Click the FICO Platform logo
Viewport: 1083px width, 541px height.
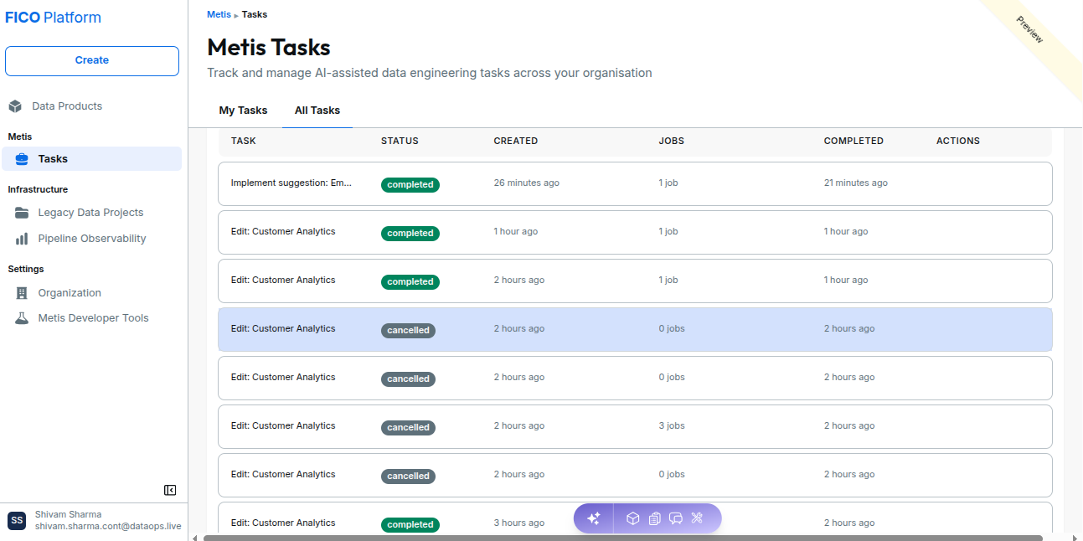tap(54, 18)
